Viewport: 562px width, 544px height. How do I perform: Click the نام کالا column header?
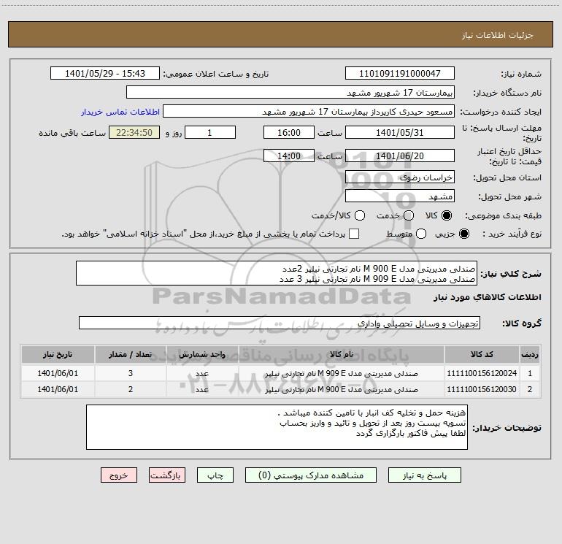pyautogui.click(x=342, y=354)
